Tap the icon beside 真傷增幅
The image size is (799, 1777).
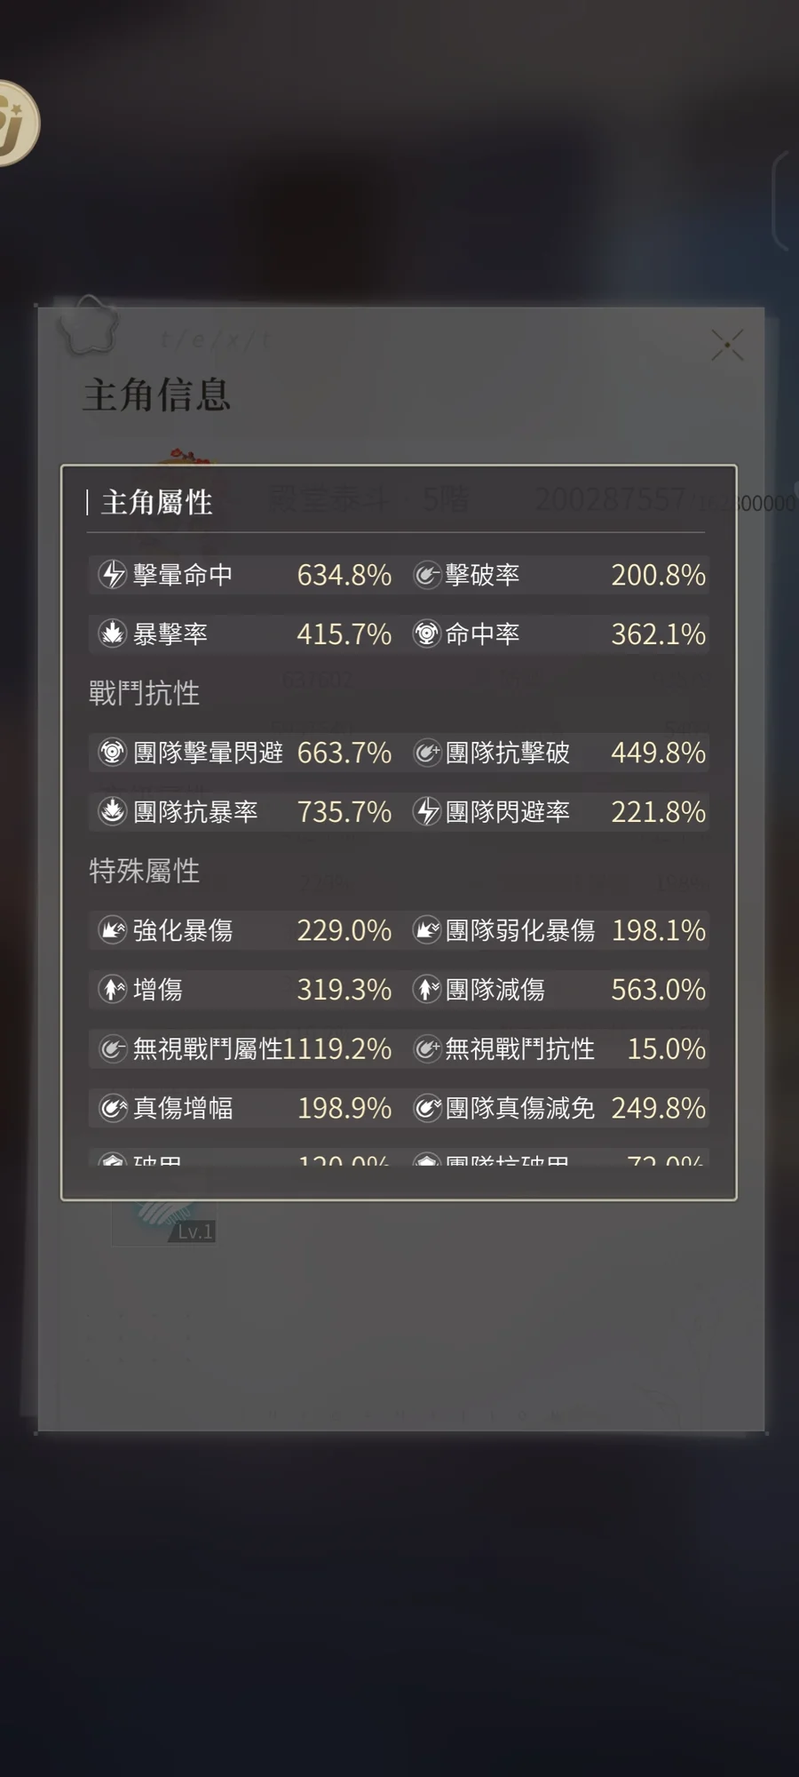click(x=113, y=1108)
